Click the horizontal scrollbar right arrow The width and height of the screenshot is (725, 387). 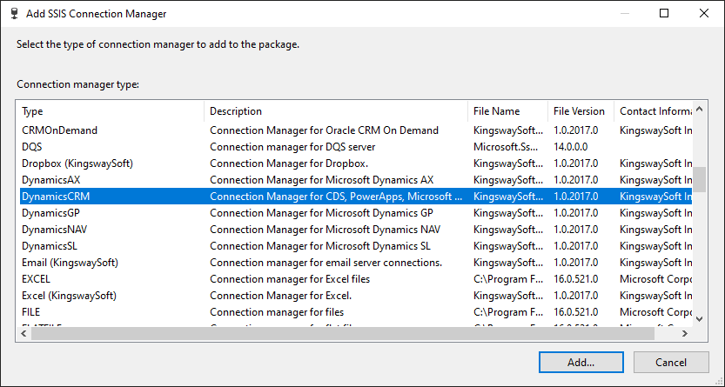[685, 333]
